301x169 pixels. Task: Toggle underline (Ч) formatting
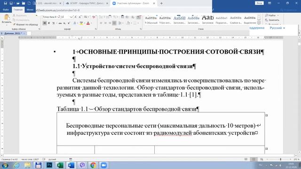(x=54, y=23)
